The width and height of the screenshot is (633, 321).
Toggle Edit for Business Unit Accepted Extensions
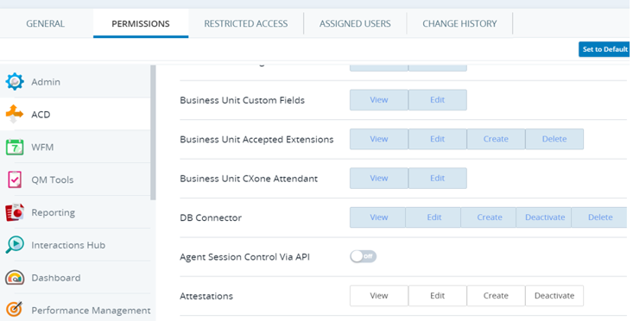click(437, 139)
